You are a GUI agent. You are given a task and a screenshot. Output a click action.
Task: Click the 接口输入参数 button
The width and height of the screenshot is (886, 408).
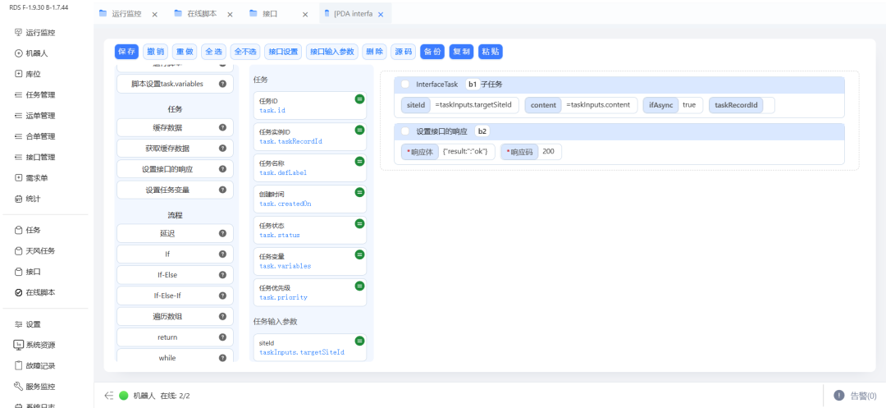pos(333,51)
